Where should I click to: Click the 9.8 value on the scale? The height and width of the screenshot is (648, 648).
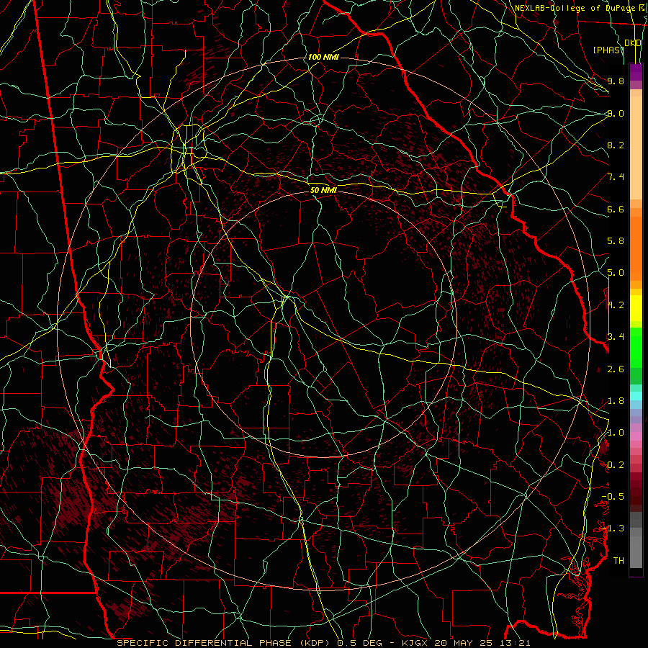point(616,81)
